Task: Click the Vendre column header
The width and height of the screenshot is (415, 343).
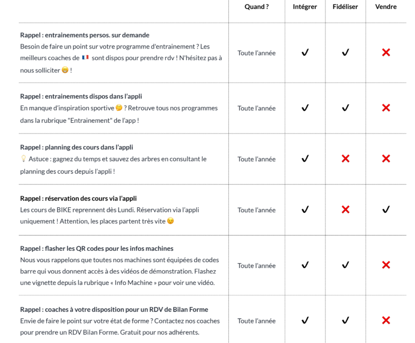Action: 386,6
